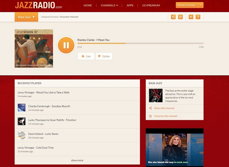Click Charles Fambrough - Zanzibar Blue #1
This screenshot has width=229, height=167.
[49, 106]
